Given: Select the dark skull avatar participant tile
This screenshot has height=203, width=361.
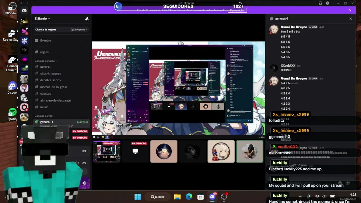Looking at the screenshot, I should (192, 151).
